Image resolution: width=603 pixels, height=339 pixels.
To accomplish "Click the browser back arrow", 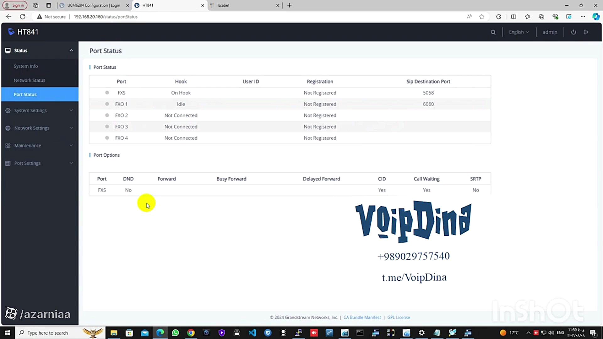I will 9,17.
